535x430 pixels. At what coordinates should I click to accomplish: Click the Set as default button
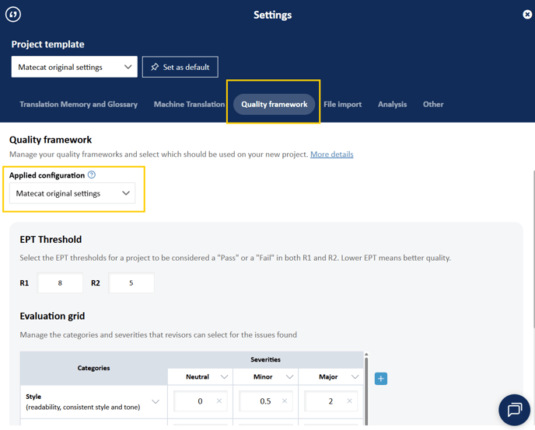click(x=180, y=67)
